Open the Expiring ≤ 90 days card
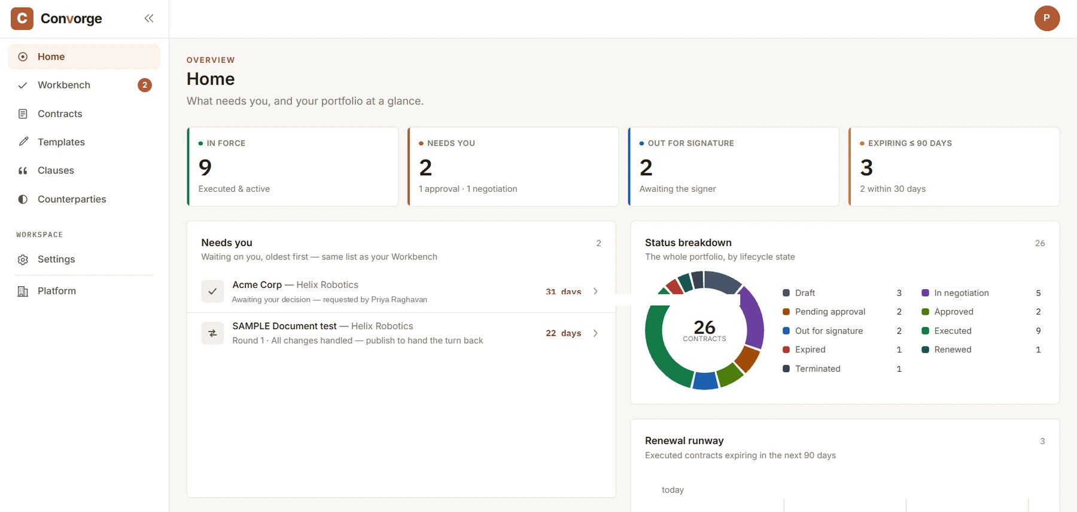The image size is (1077, 512). tap(954, 167)
